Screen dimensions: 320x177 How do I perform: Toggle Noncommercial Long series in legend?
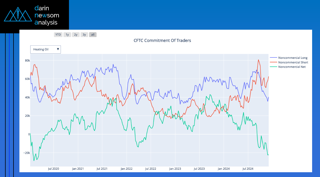tap(293, 58)
